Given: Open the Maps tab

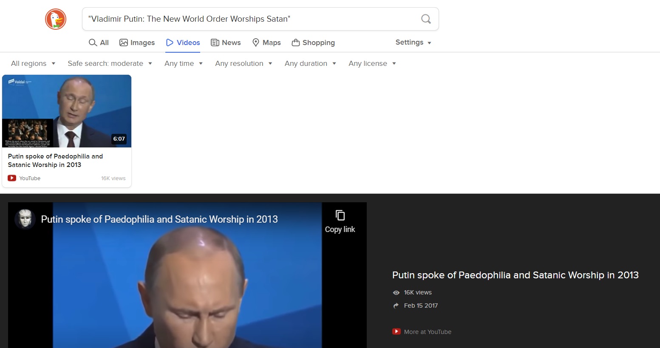Looking at the screenshot, I should pyautogui.click(x=266, y=42).
